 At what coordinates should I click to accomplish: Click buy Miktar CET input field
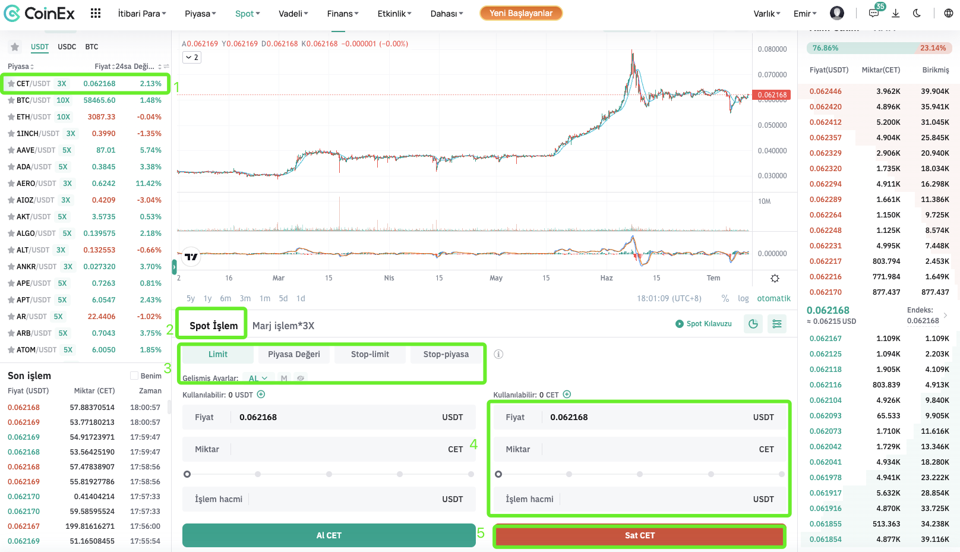329,449
